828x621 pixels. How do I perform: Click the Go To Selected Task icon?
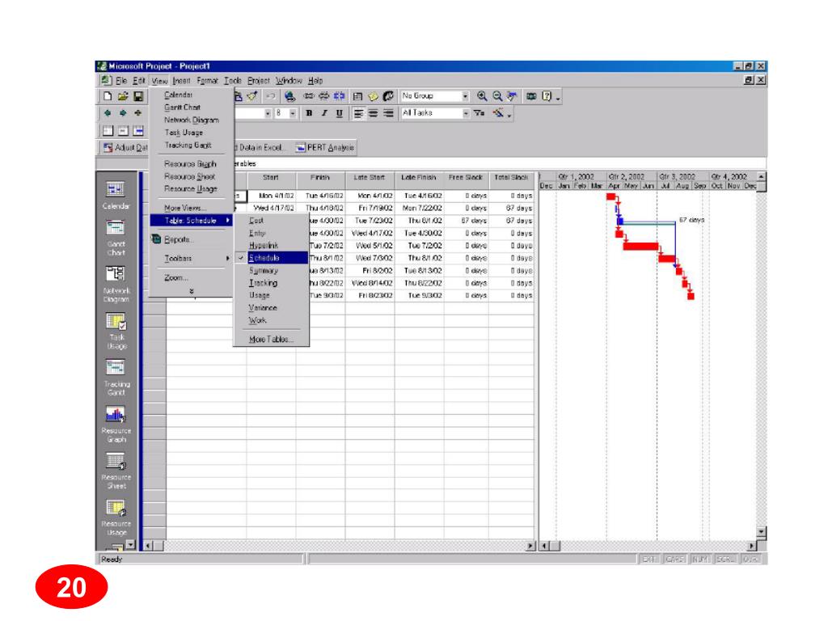(x=512, y=96)
